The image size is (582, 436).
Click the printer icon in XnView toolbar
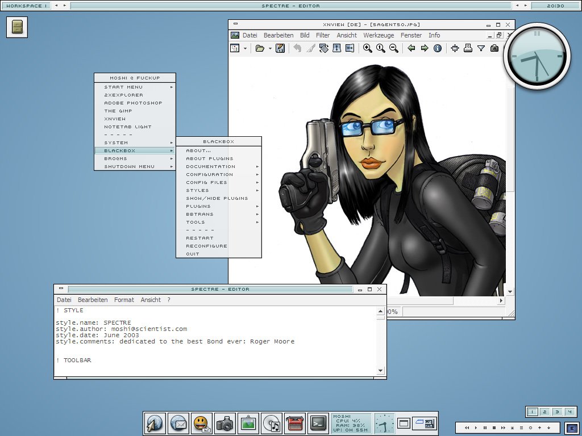click(468, 48)
